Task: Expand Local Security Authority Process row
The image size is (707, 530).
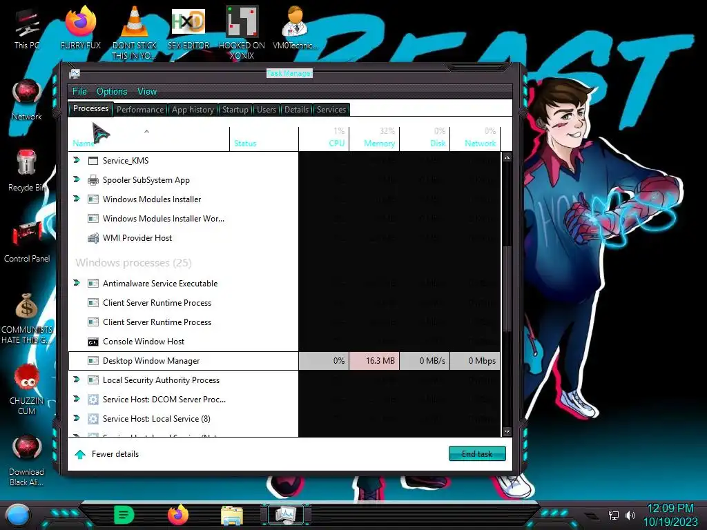Action: pos(77,380)
